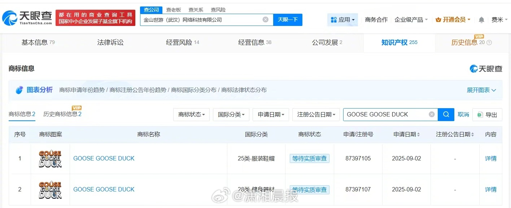Open the 申请日期 filter dropdown
The width and height of the screenshot is (511, 208).
click(x=271, y=114)
